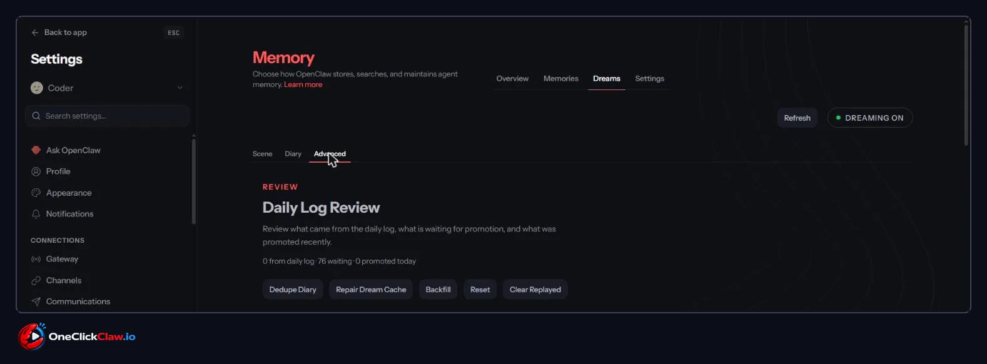Click the Channels link icon
987x364 pixels.
(36, 280)
